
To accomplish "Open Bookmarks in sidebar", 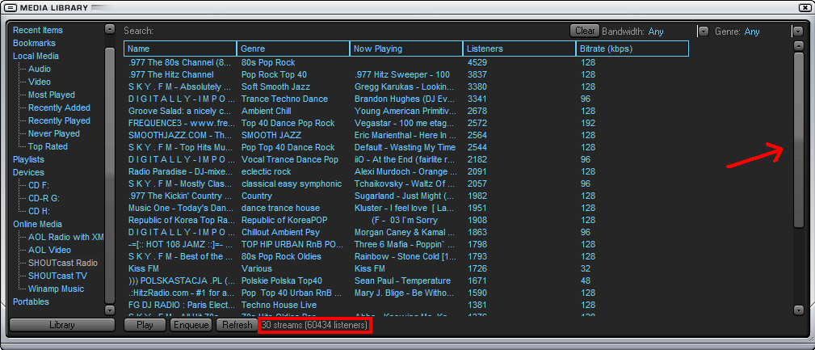I will pos(34,43).
